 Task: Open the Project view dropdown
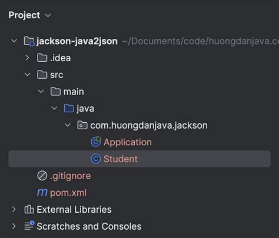pyautogui.click(x=48, y=15)
